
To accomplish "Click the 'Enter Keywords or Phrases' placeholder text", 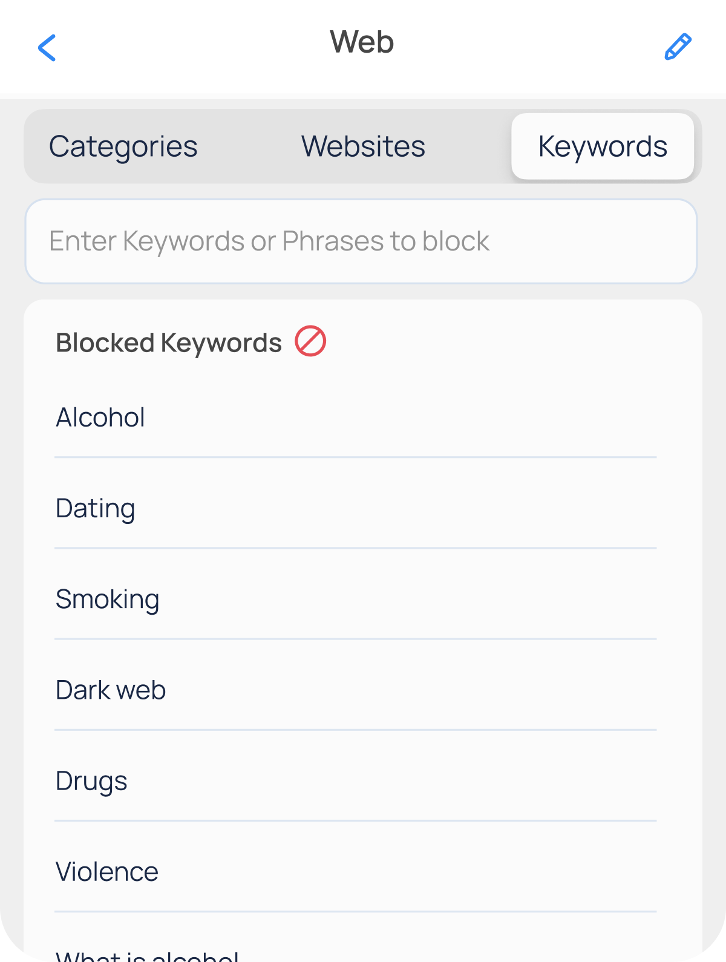I will tap(269, 241).
